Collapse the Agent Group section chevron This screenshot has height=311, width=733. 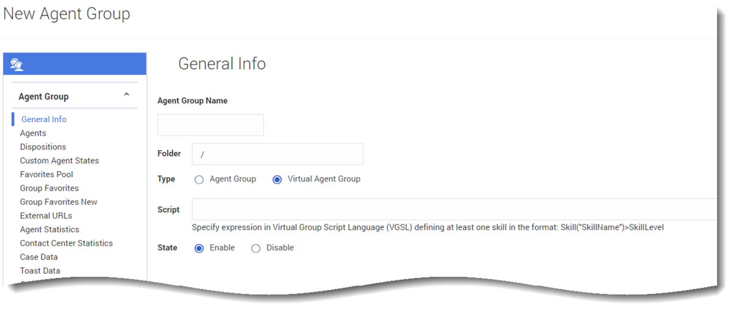126,95
